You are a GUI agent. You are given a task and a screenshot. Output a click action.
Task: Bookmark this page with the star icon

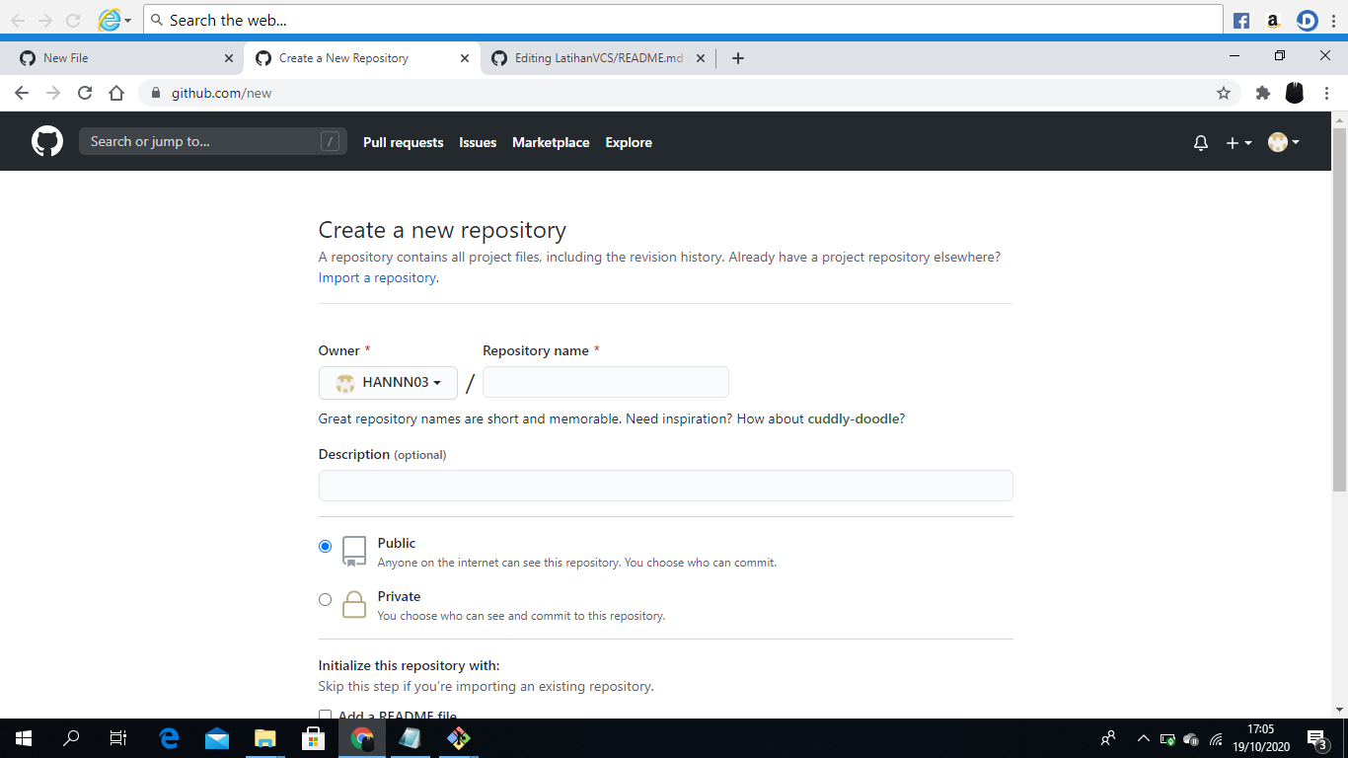1224,92
